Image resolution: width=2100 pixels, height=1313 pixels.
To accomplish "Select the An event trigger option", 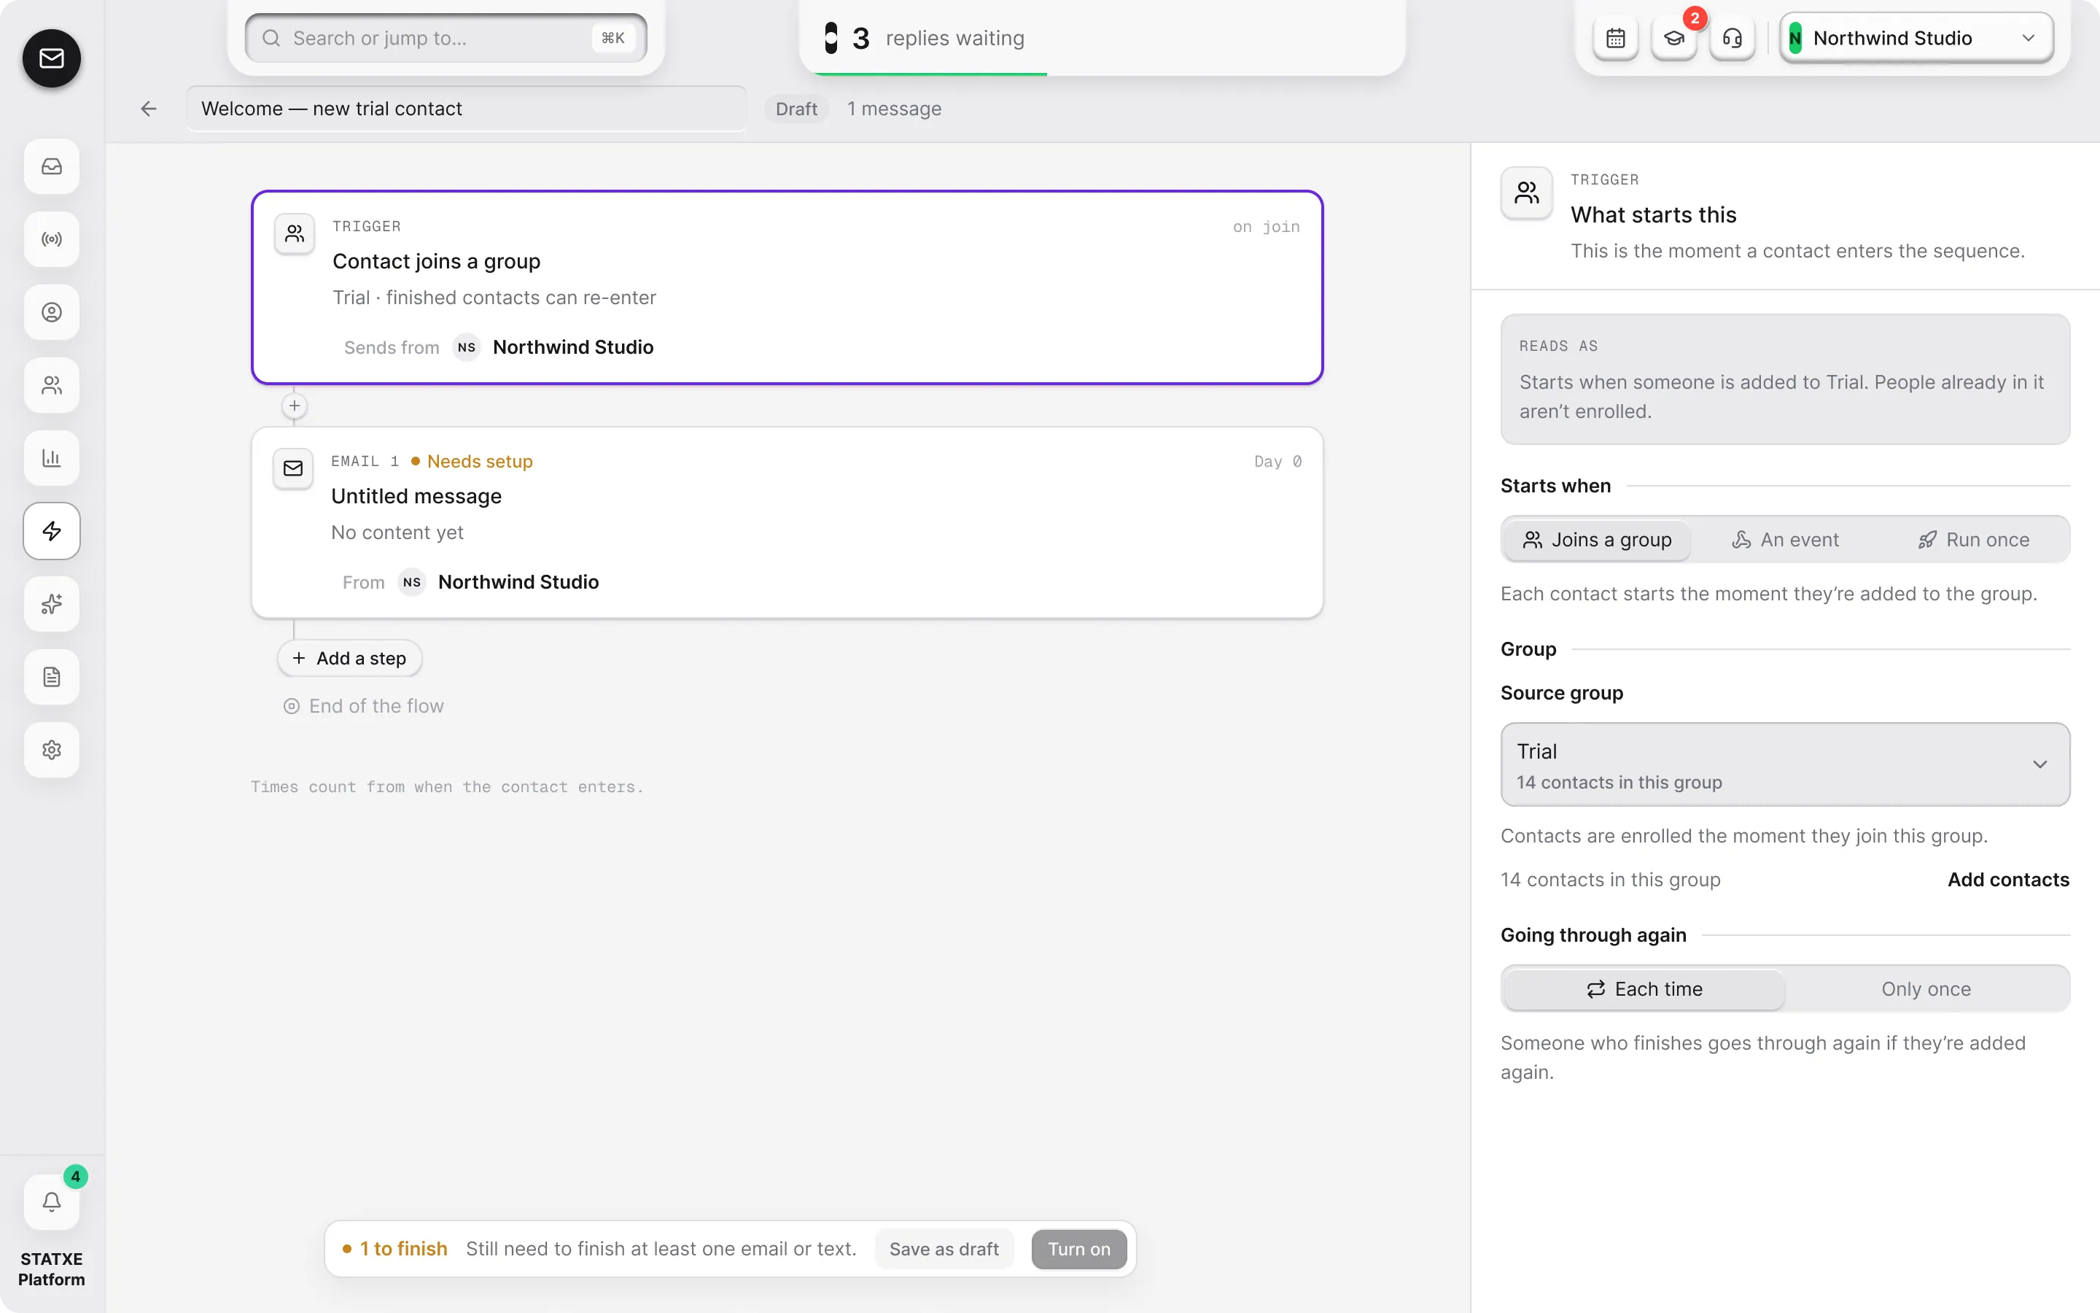I will pos(1785,539).
